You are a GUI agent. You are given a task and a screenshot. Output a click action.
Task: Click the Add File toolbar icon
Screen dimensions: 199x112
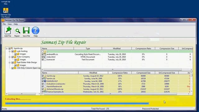coord(8,30)
